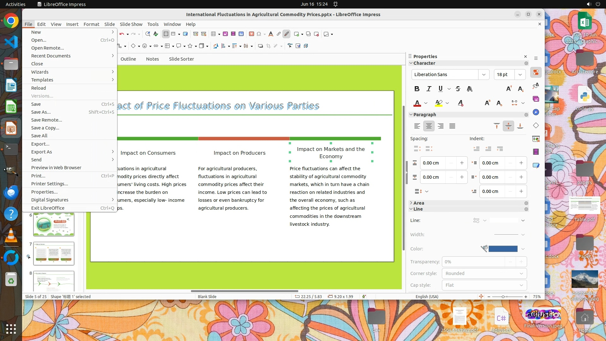Click the Clear Direct Formatting icon
The image size is (606, 341).
[x=460, y=103]
